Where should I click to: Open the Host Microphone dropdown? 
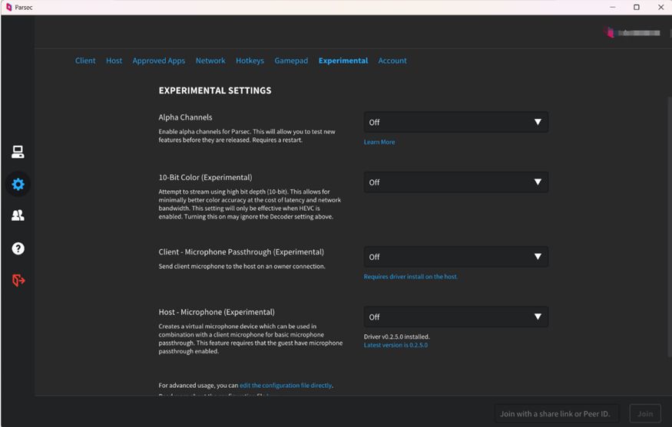click(x=455, y=317)
